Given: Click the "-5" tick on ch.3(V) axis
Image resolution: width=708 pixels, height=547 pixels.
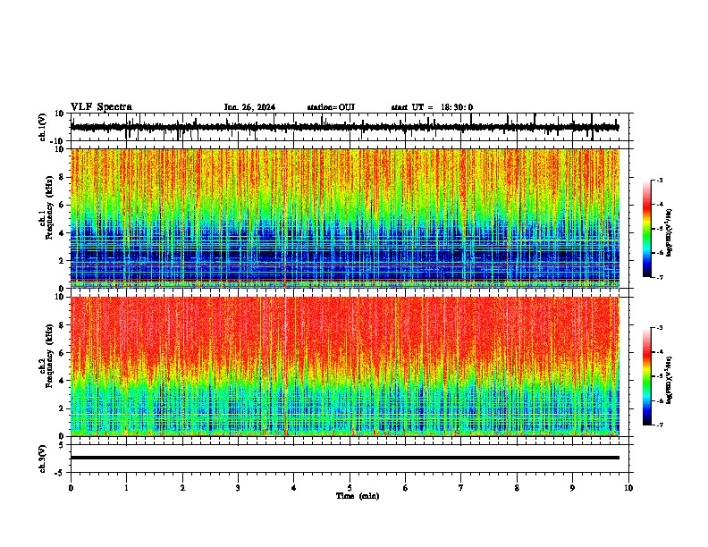Looking at the screenshot, I should click(x=59, y=473).
